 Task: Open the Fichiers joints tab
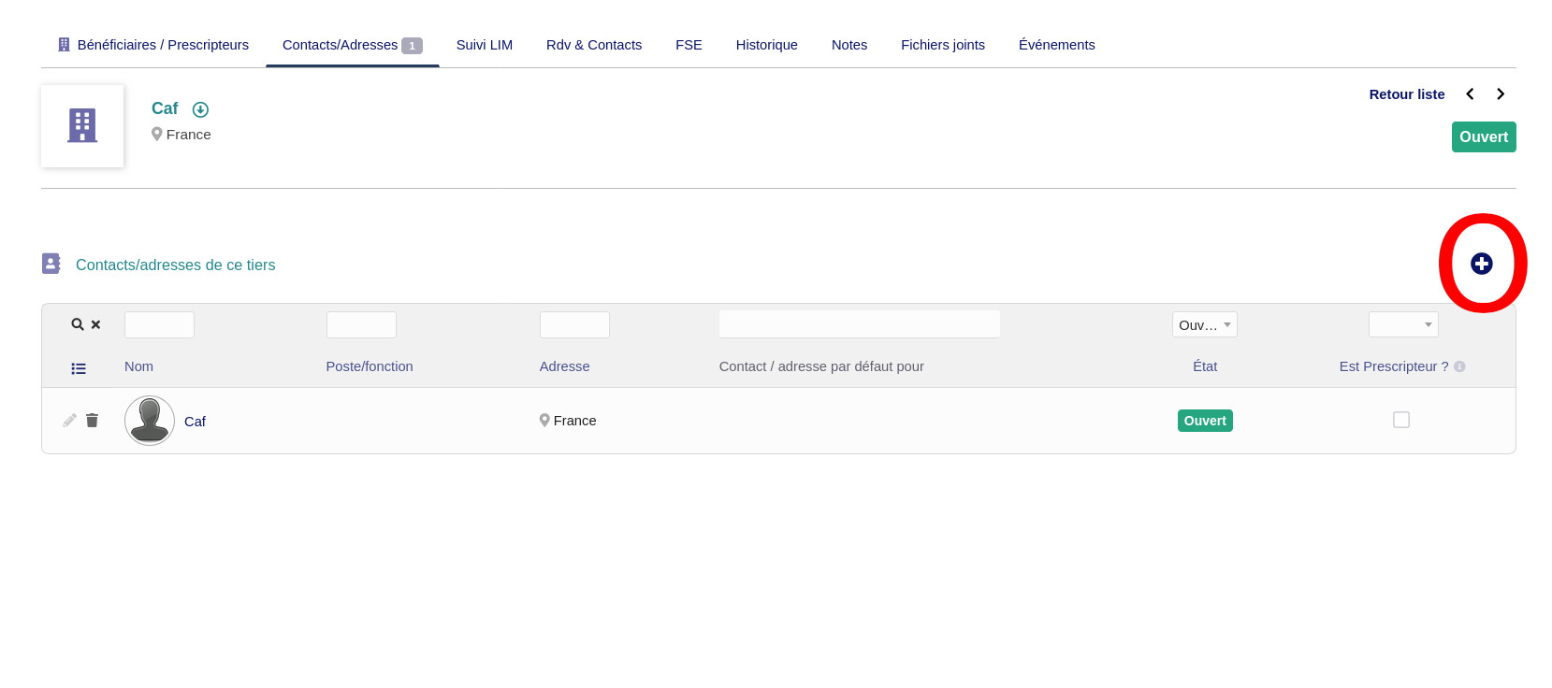(x=942, y=45)
